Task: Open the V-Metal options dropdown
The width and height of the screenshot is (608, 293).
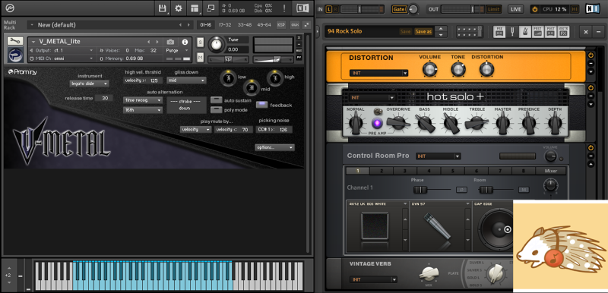Action: [x=274, y=147]
